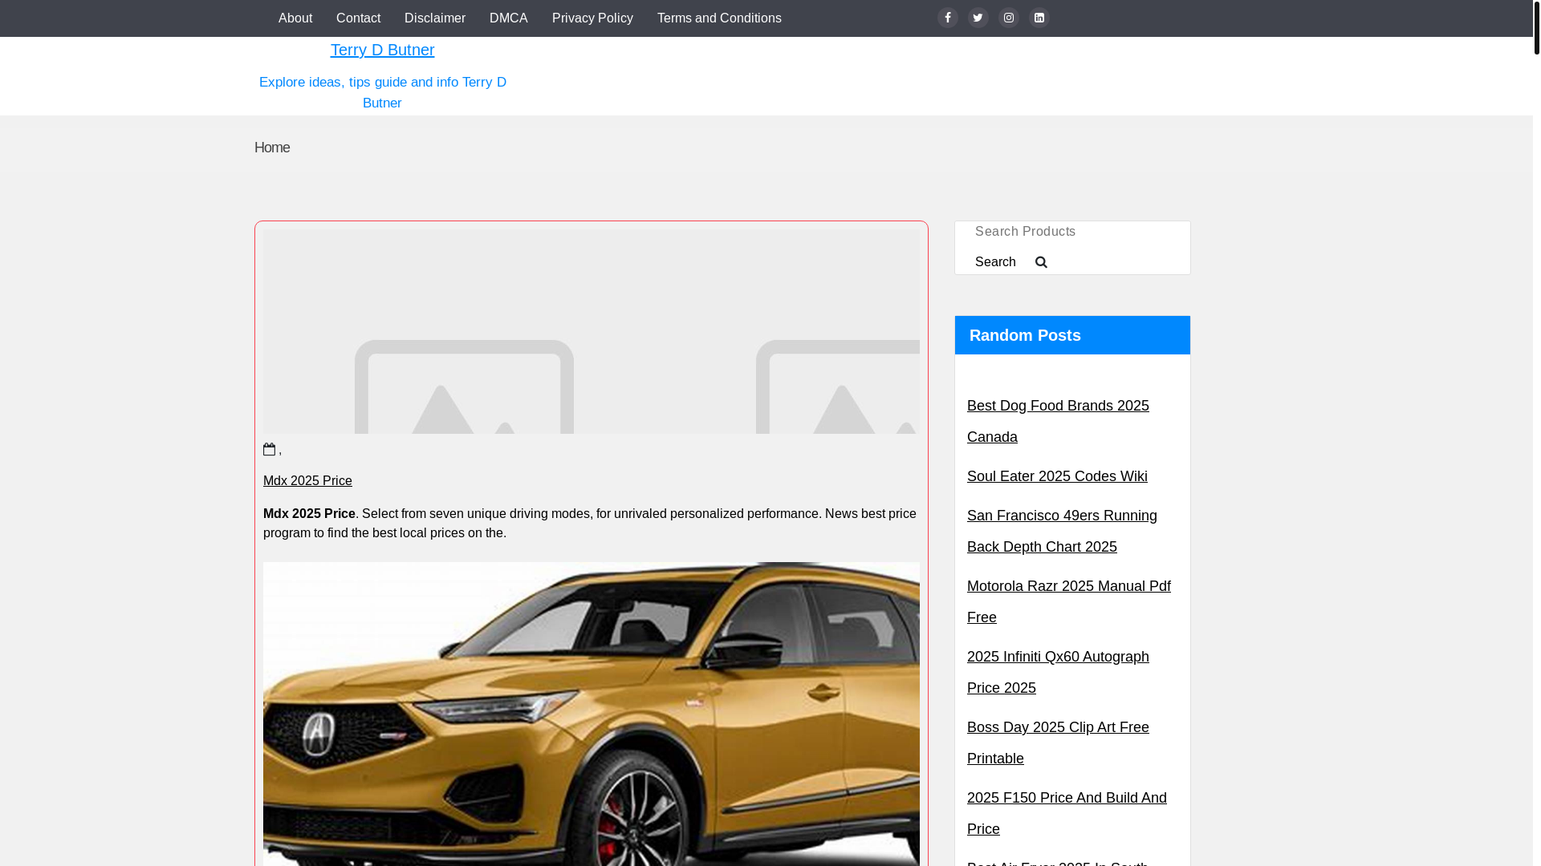Click the bold 'Mdx 2025 Price' paragraph text

point(309,514)
